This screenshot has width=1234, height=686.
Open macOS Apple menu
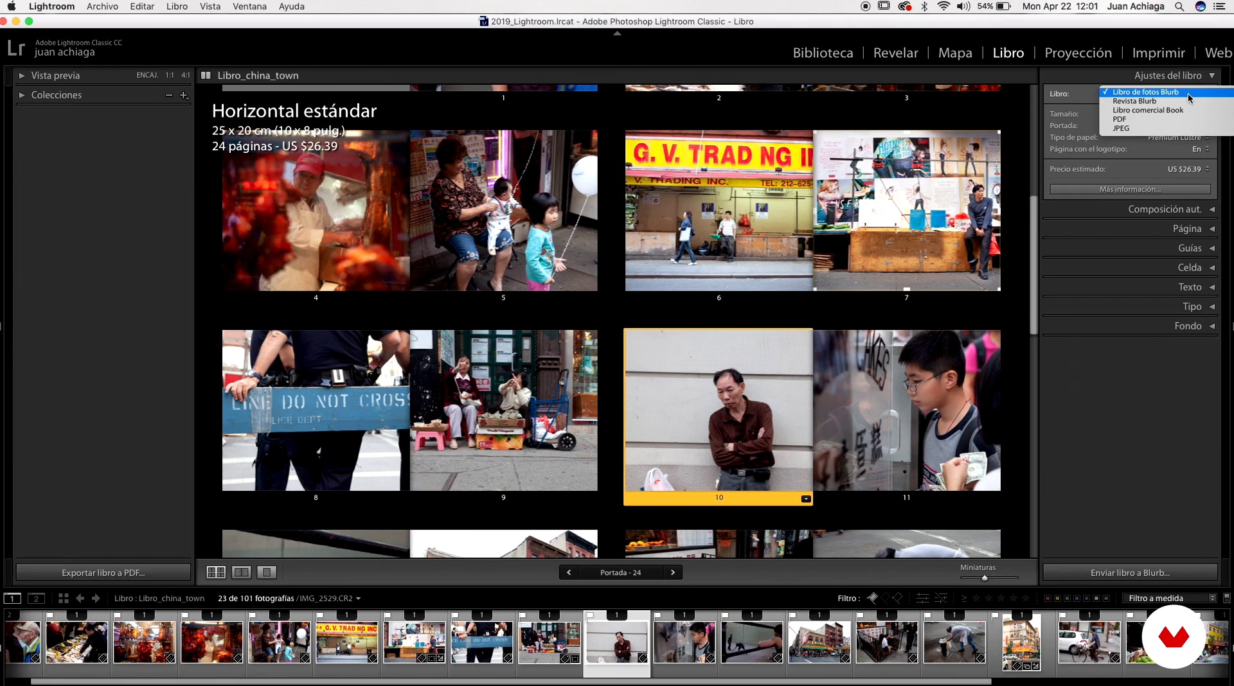tap(12, 6)
